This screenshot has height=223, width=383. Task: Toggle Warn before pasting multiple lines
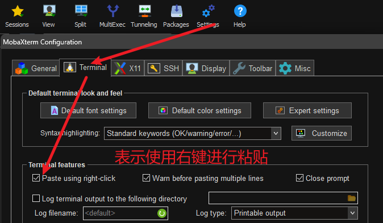[146, 178]
